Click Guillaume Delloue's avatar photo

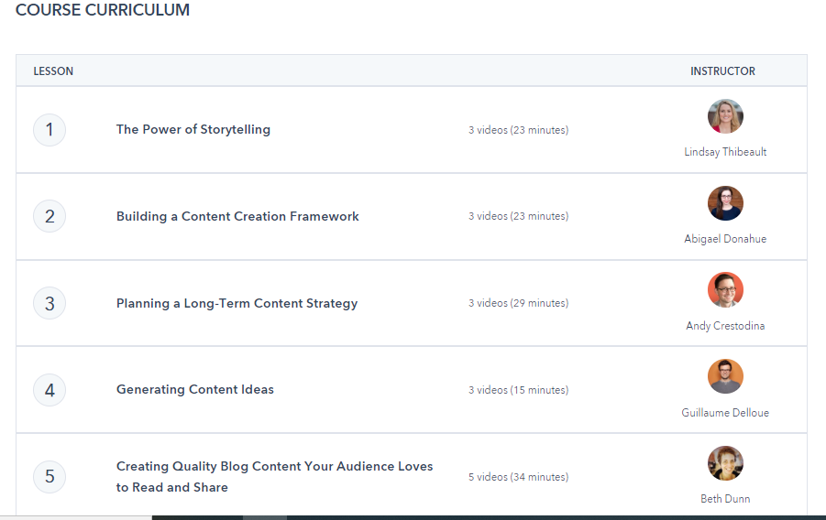725,376
